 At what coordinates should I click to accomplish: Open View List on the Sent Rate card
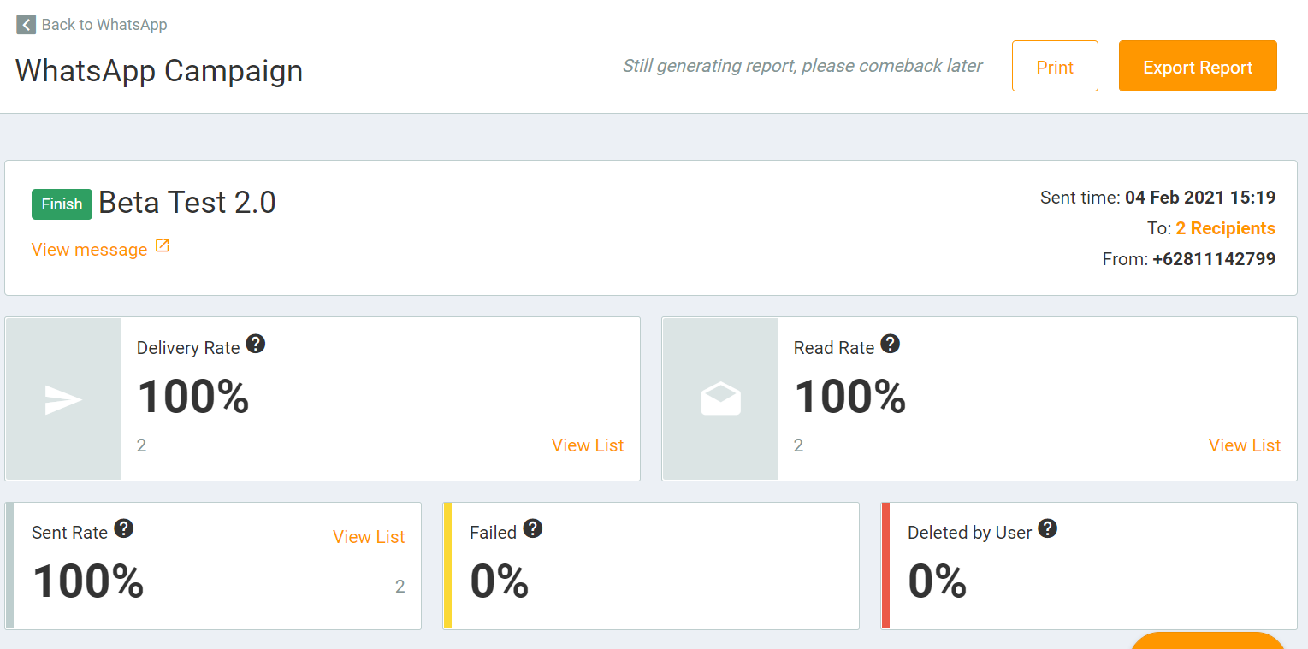(369, 537)
